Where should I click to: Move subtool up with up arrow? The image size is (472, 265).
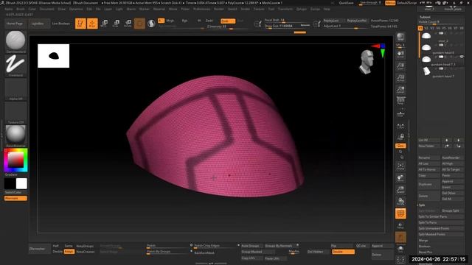pos(447,140)
